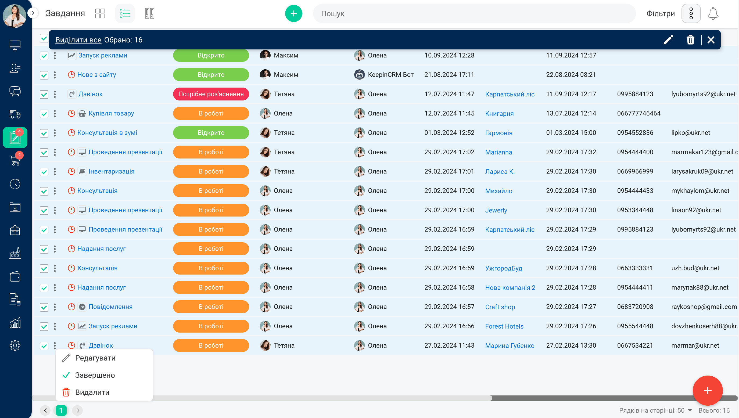Click the В роботі status of Інвентаризація
739x418 pixels.
211,171
